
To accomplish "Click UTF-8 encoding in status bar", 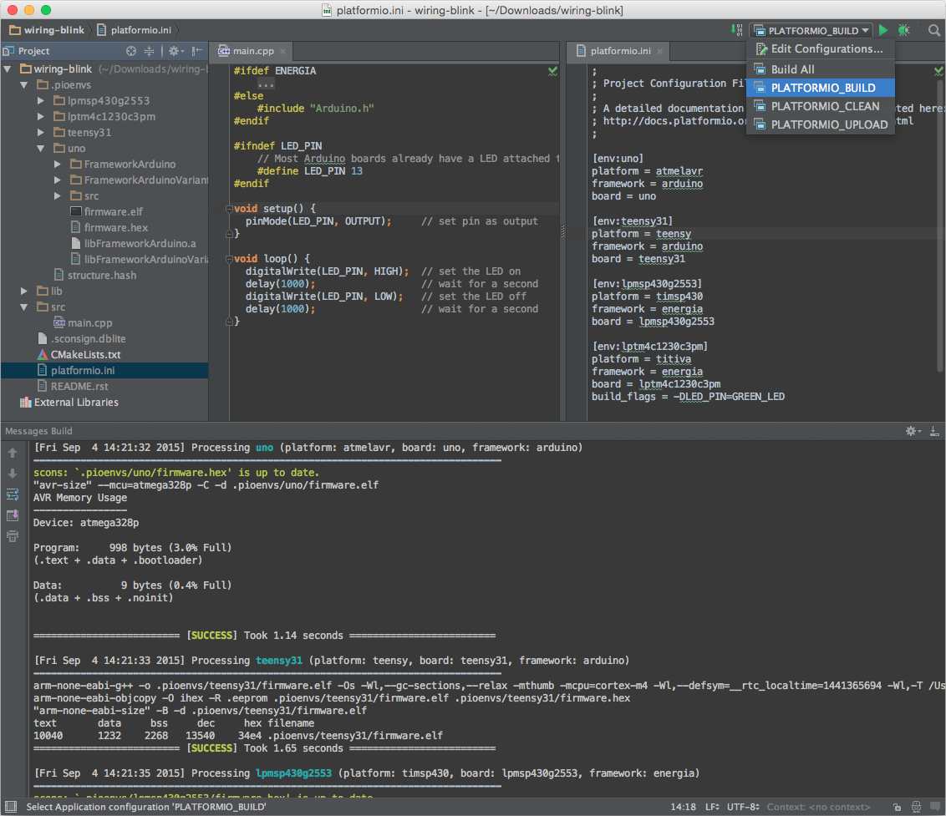I will [x=743, y=807].
